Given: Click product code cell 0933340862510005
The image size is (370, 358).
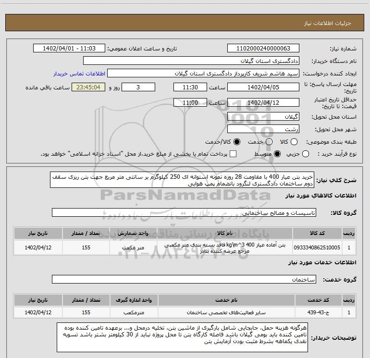Looking at the screenshot, I should [x=317, y=247].
